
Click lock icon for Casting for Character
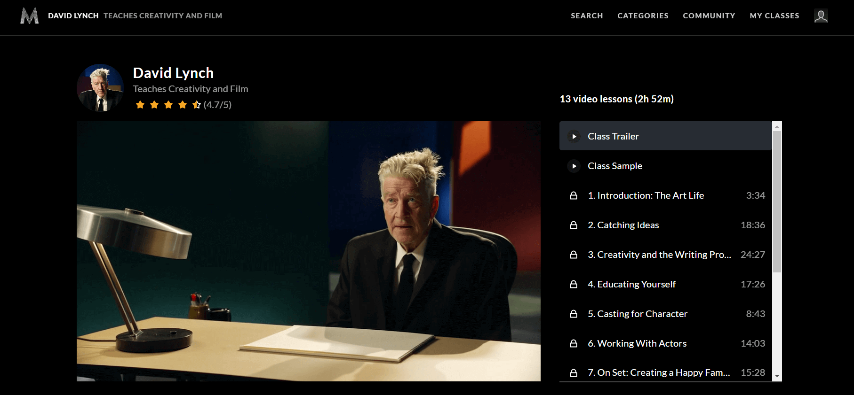click(x=574, y=314)
